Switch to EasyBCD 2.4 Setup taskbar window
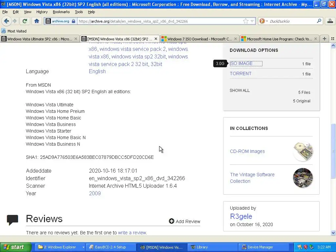336x252 pixels. (110, 247)
